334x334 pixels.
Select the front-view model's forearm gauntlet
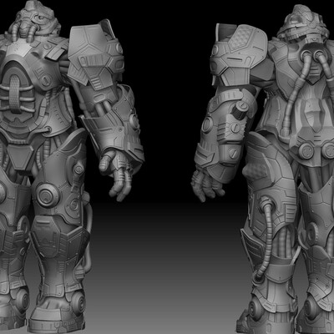point(117,125)
